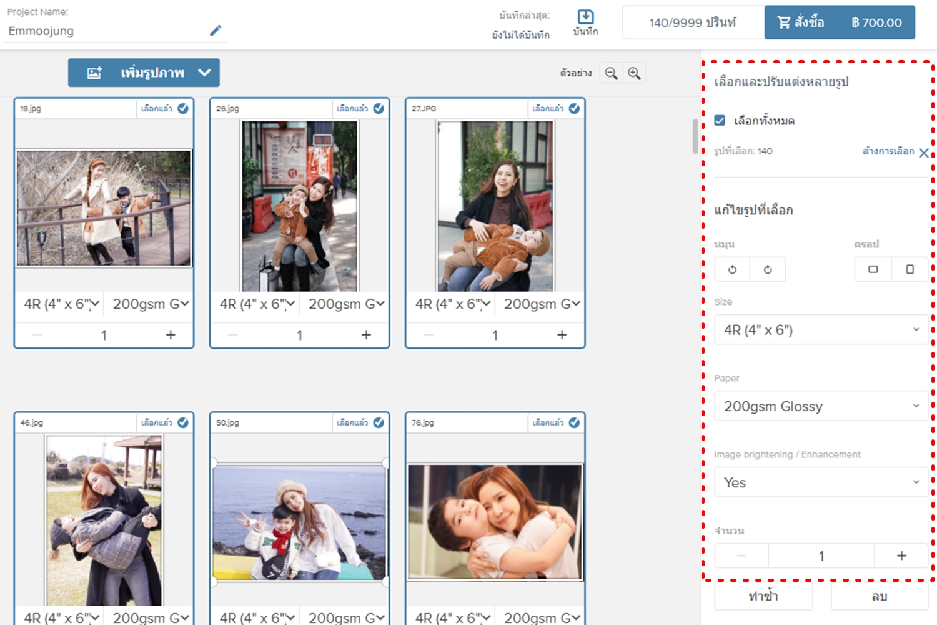Clear selection with the X icon
937x625 pixels.
tap(924, 152)
